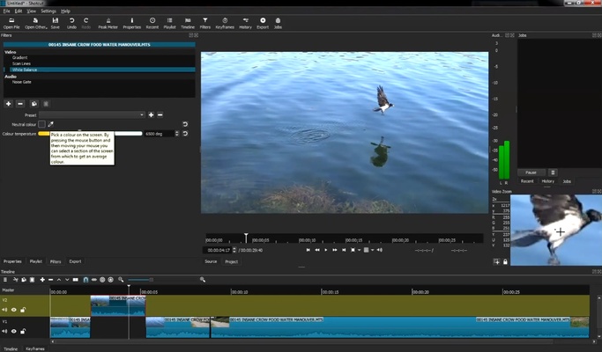
Task: Reset Neutral colour to default
Action: (185, 124)
